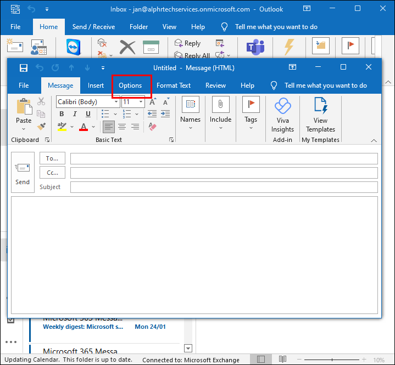Click the Send button
The image size is (395, 365).
pos(23,172)
